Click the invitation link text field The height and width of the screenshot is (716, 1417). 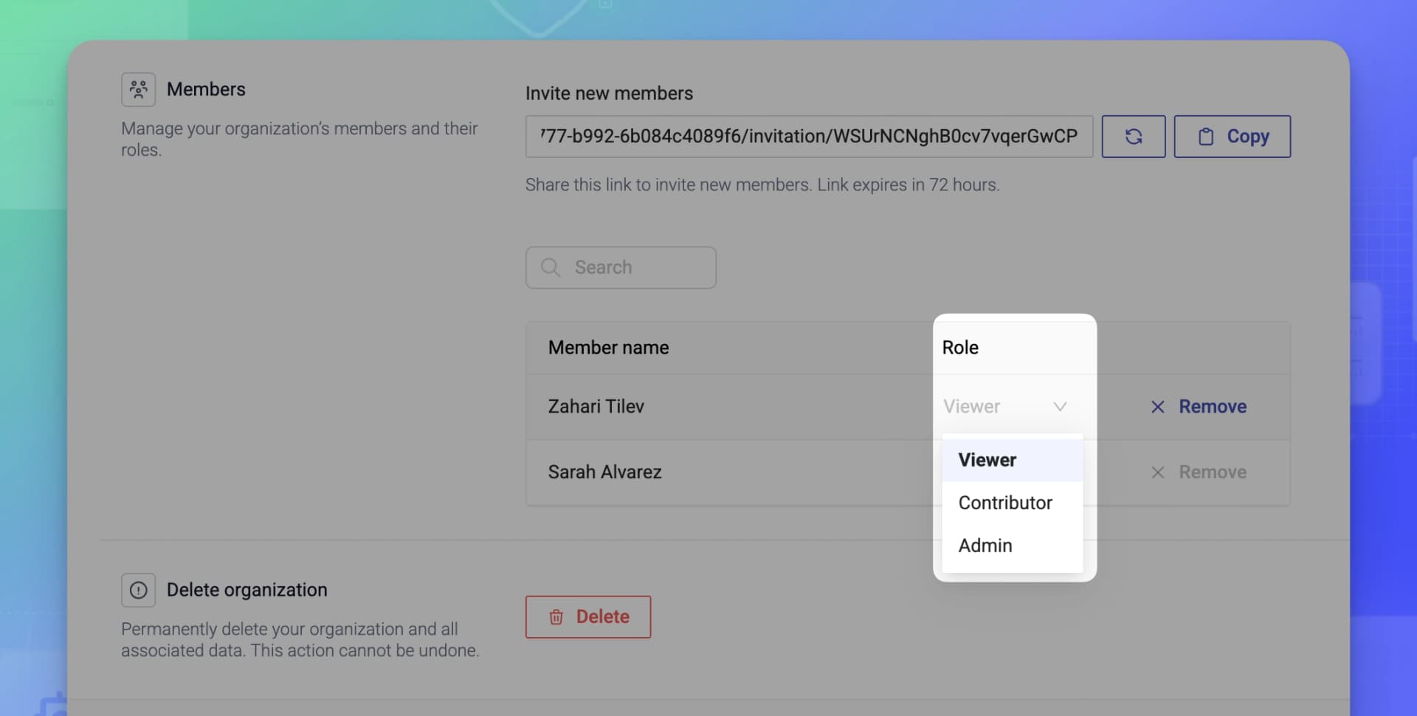pos(809,136)
